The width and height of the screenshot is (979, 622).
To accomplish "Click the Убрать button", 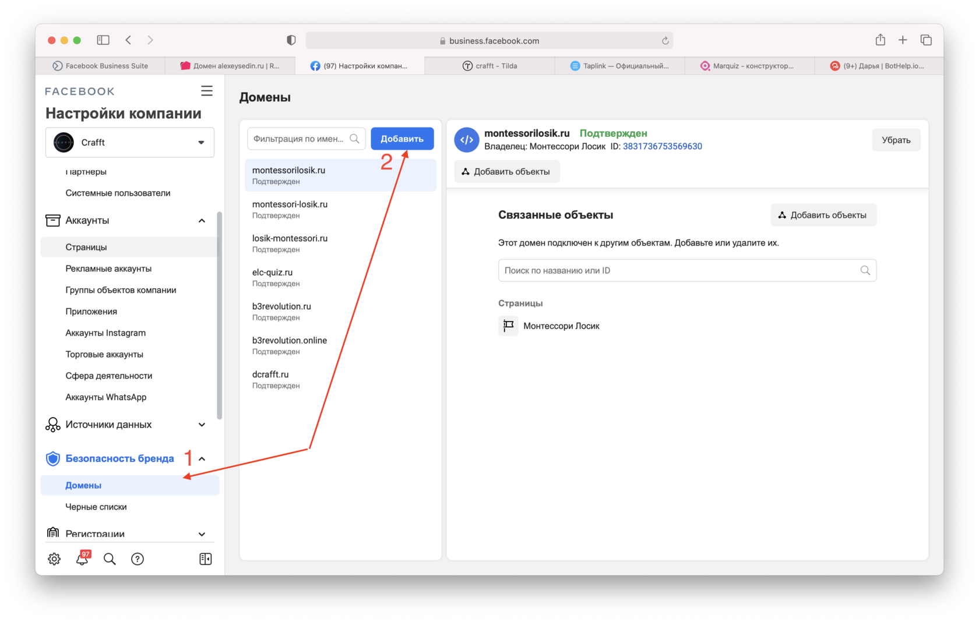I will (896, 140).
